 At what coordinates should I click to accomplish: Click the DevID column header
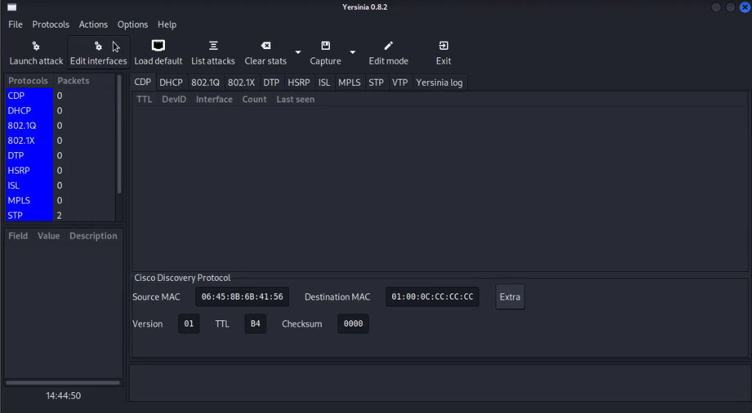click(x=173, y=99)
